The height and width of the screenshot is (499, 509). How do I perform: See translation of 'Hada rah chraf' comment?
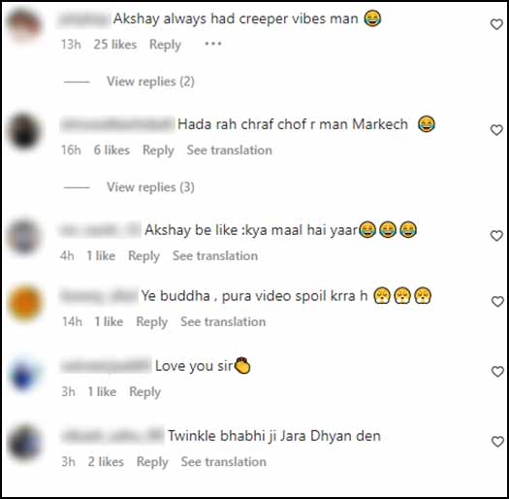[x=230, y=150]
